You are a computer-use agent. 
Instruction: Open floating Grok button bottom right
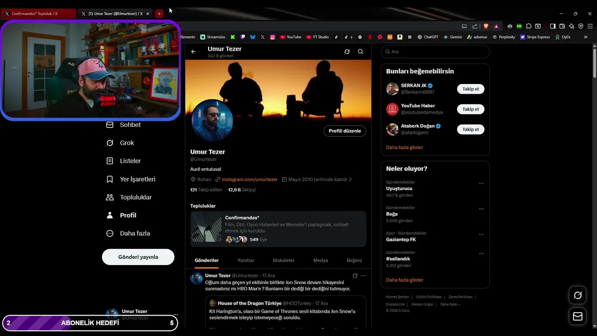tap(577, 295)
